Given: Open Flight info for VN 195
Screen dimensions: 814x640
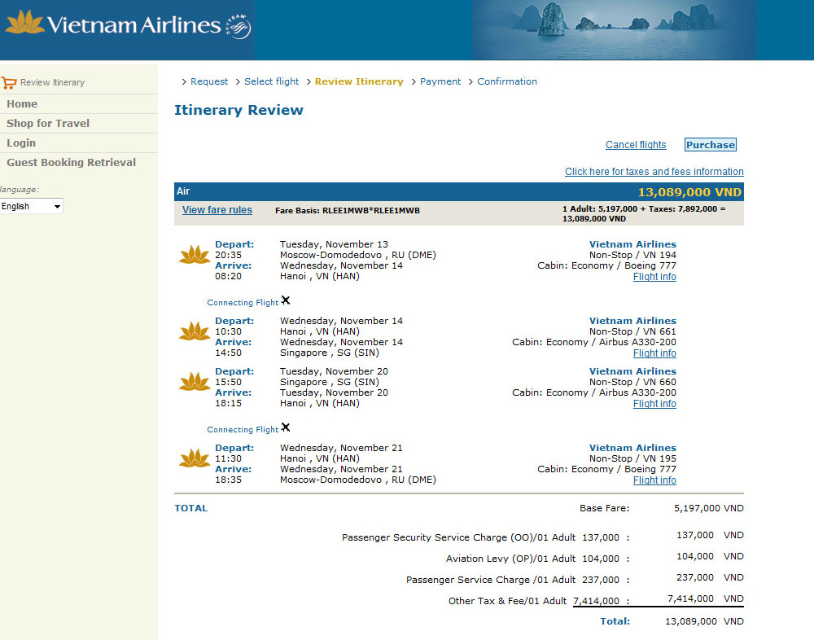Looking at the screenshot, I should (654, 480).
